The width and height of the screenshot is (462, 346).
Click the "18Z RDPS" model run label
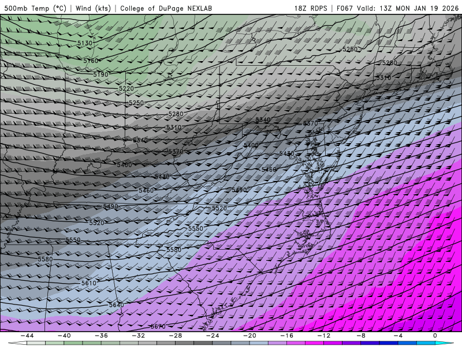point(311,8)
